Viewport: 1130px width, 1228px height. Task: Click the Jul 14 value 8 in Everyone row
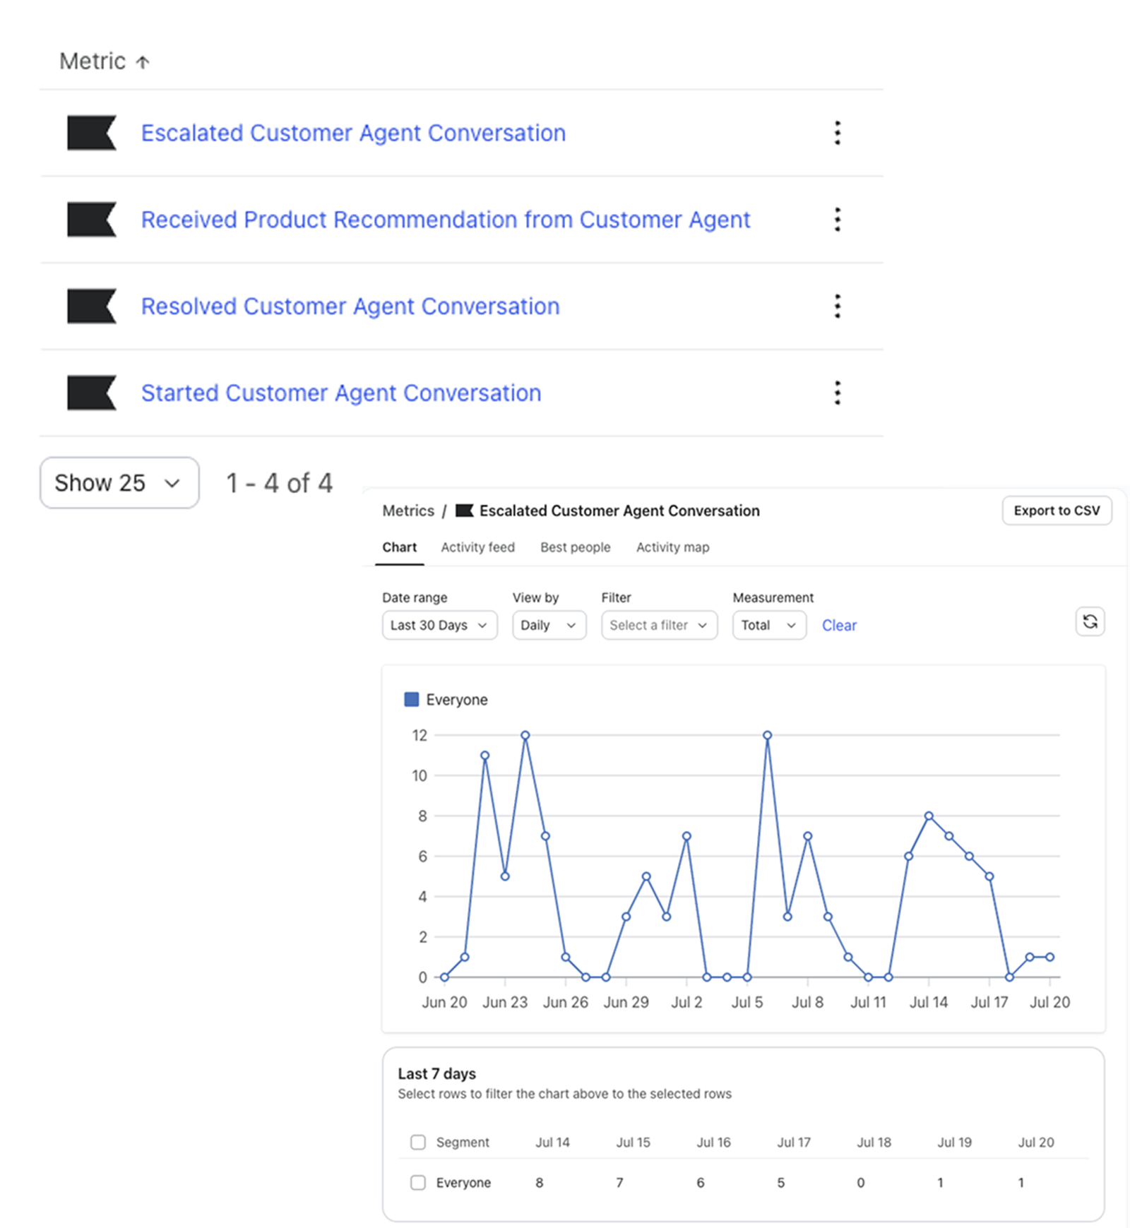click(540, 1182)
